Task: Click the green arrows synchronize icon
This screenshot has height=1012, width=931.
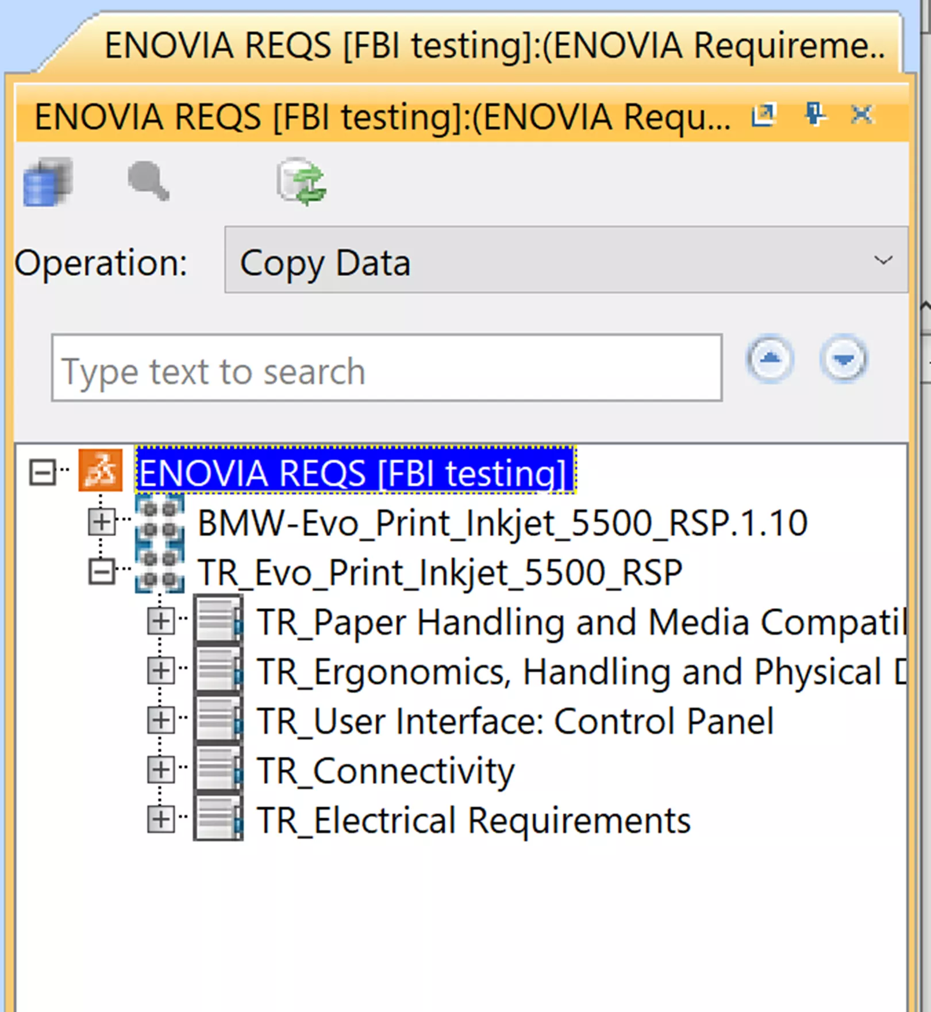Action: [302, 182]
